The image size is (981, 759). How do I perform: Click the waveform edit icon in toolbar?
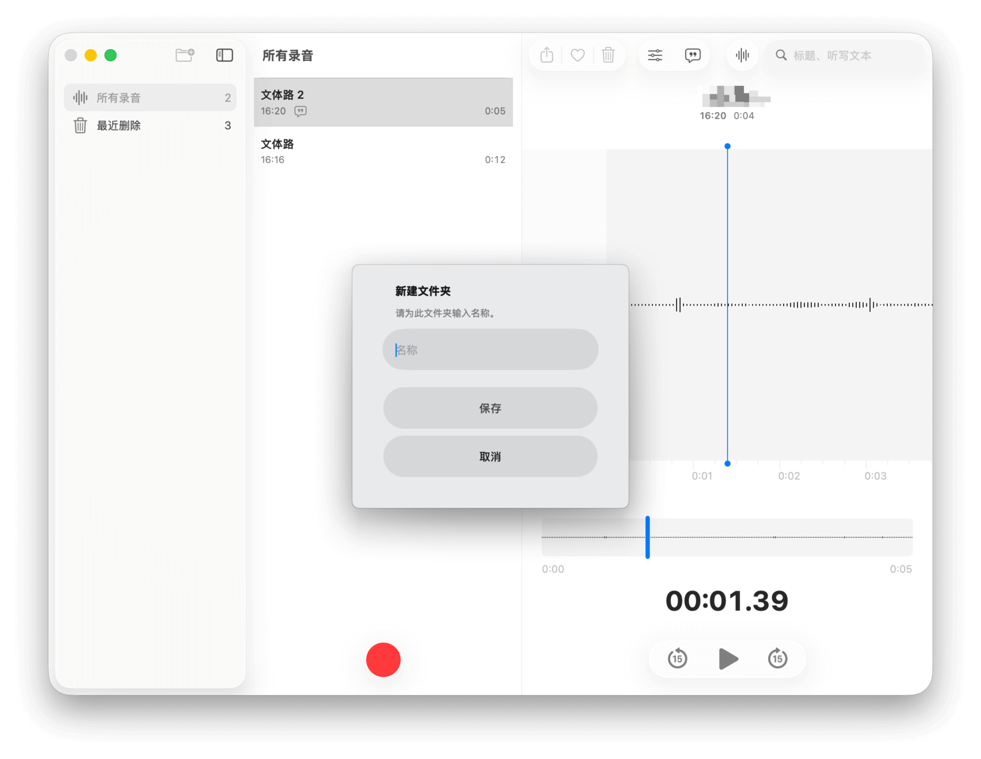point(742,56)
